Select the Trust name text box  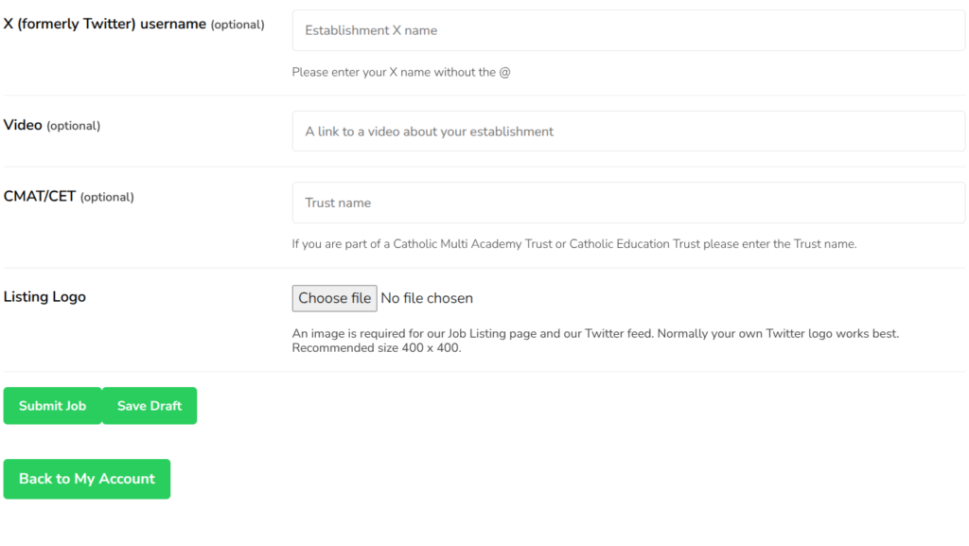[x=628, y=203]
